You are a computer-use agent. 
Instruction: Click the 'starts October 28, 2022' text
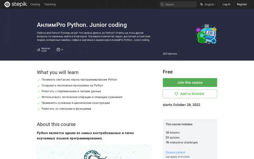click(182, 105)
